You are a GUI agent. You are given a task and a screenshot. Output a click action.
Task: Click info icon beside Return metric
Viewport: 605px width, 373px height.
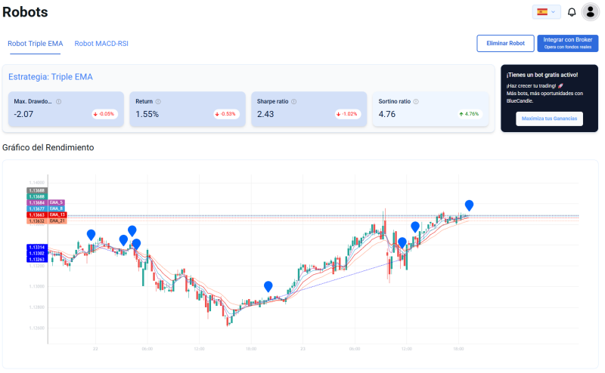pyautogui.click(x=158, y=101)
